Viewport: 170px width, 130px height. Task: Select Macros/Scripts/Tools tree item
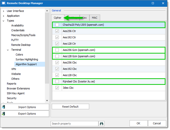23,35
